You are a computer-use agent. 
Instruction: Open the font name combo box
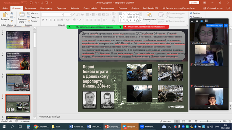click(x=52, y=14)
